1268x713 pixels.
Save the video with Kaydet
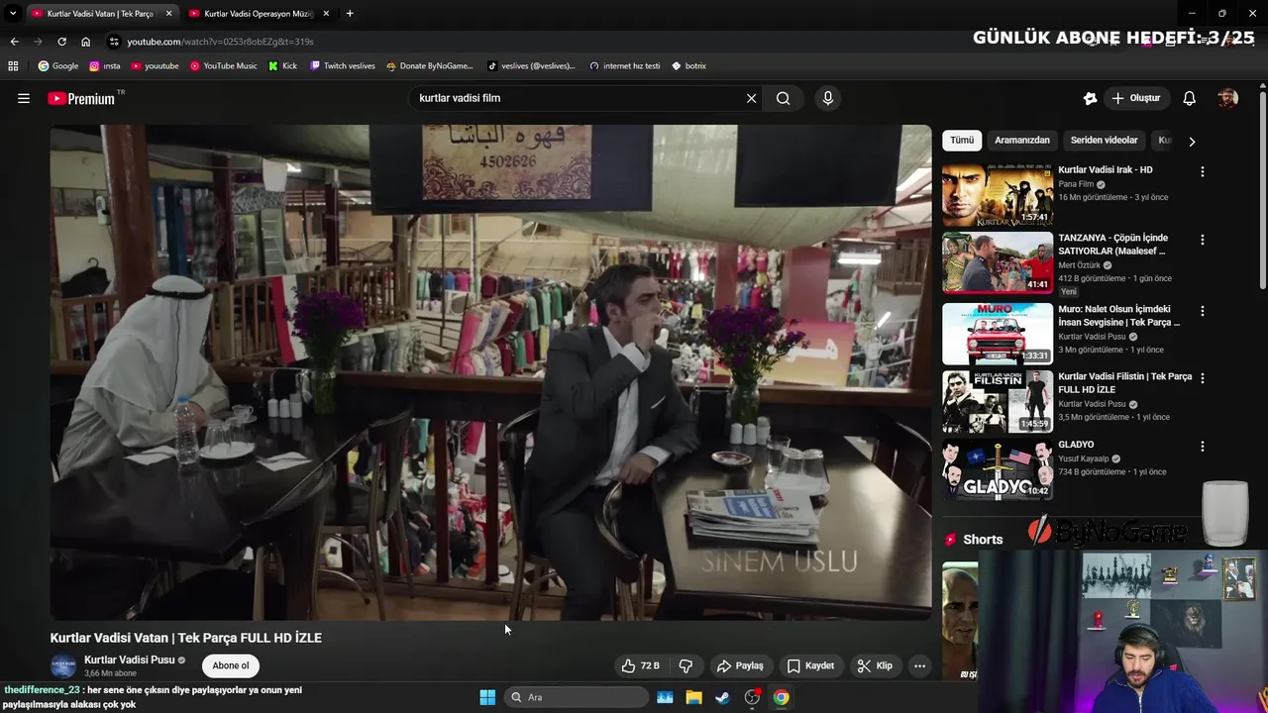pos(810,665)
